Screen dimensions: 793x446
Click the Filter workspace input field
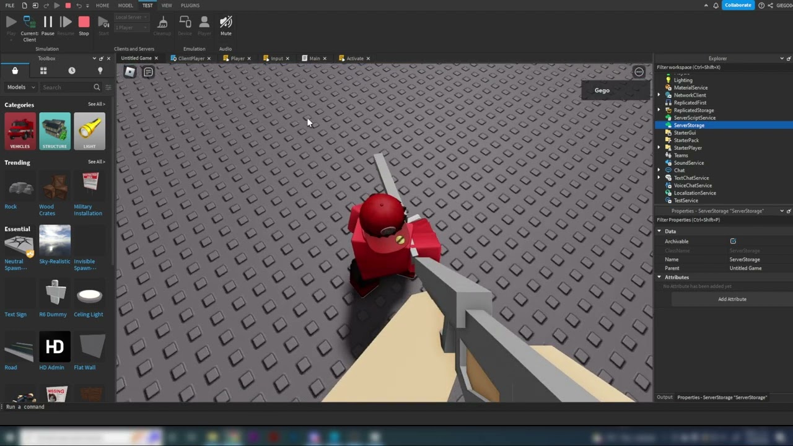click(722, 67)
